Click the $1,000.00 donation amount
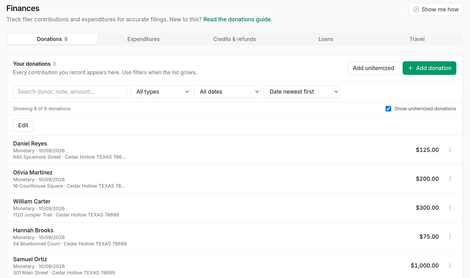The image size is (470, 278). point(424,266)
